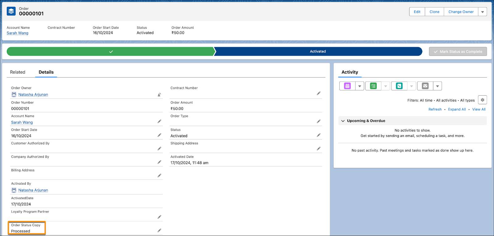Viewport: 494px width, 236px height.
Task: Open Natasha Arjunan link under Activated By
Action: click(33, 190)
